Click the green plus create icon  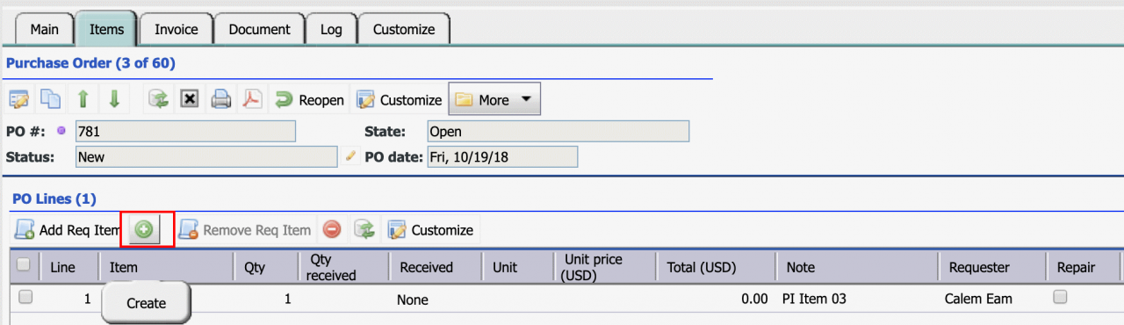[144, 229]
